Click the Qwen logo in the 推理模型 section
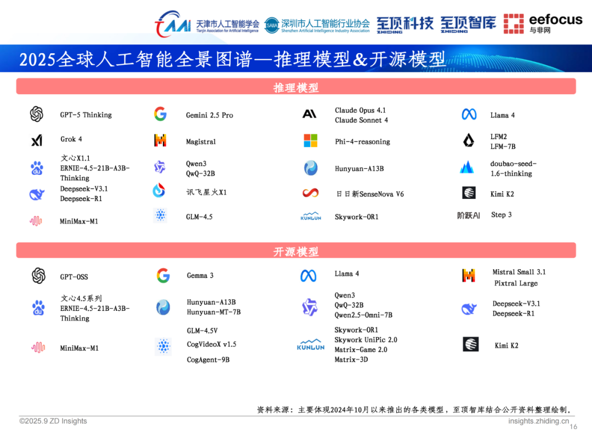This screenshot has width=592, height=444. tap(160, 167)
